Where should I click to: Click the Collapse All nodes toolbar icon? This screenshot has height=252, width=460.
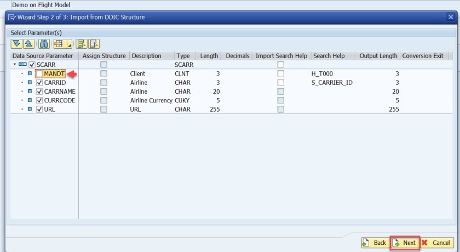pos(28,44)
